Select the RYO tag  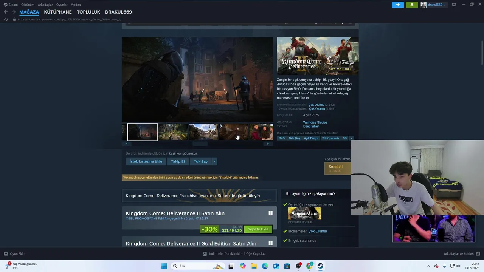tap(282, 138)
